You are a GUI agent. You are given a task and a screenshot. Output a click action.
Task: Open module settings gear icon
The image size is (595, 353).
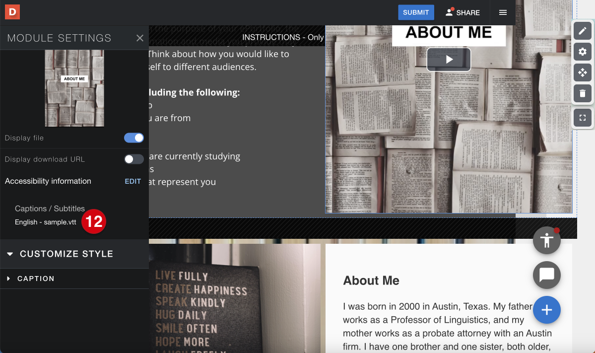point(583,52)
